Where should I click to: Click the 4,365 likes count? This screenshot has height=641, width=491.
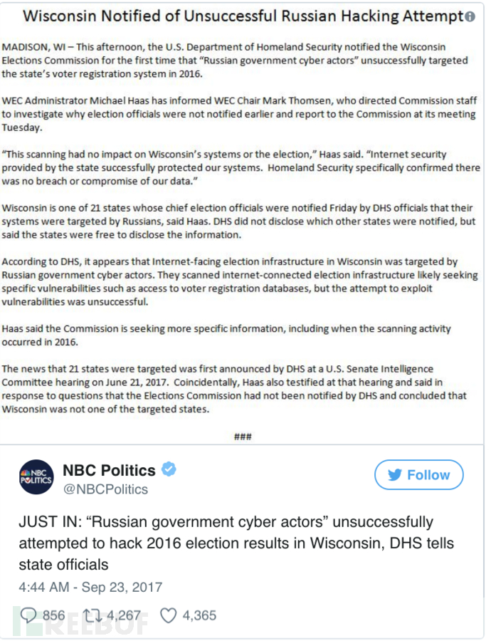point(199,615)
